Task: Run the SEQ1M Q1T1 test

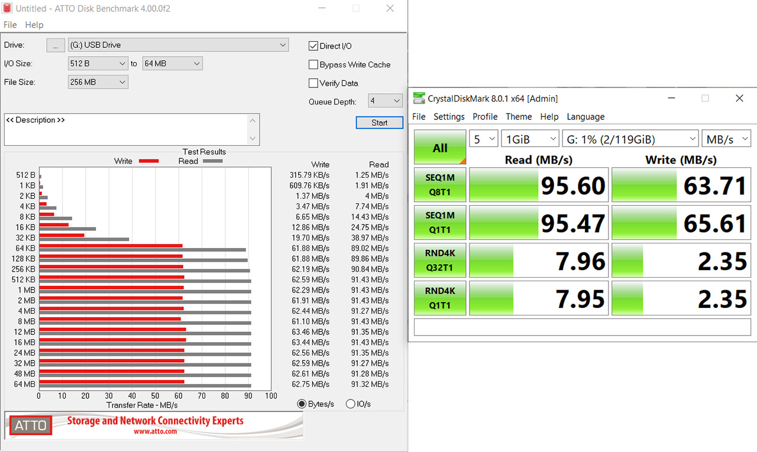Action: [x=440, y=223]
